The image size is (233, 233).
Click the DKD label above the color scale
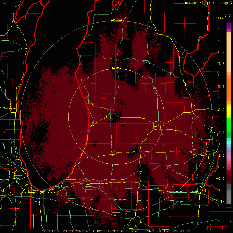click(x=228, y=16)
